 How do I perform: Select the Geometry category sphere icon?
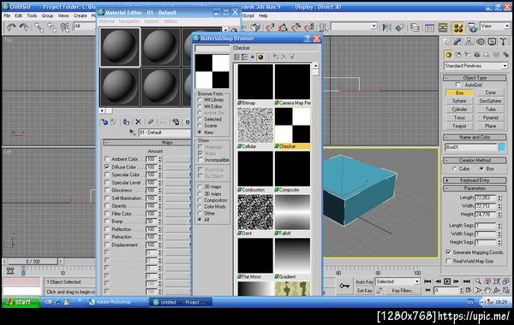(448, 55)
